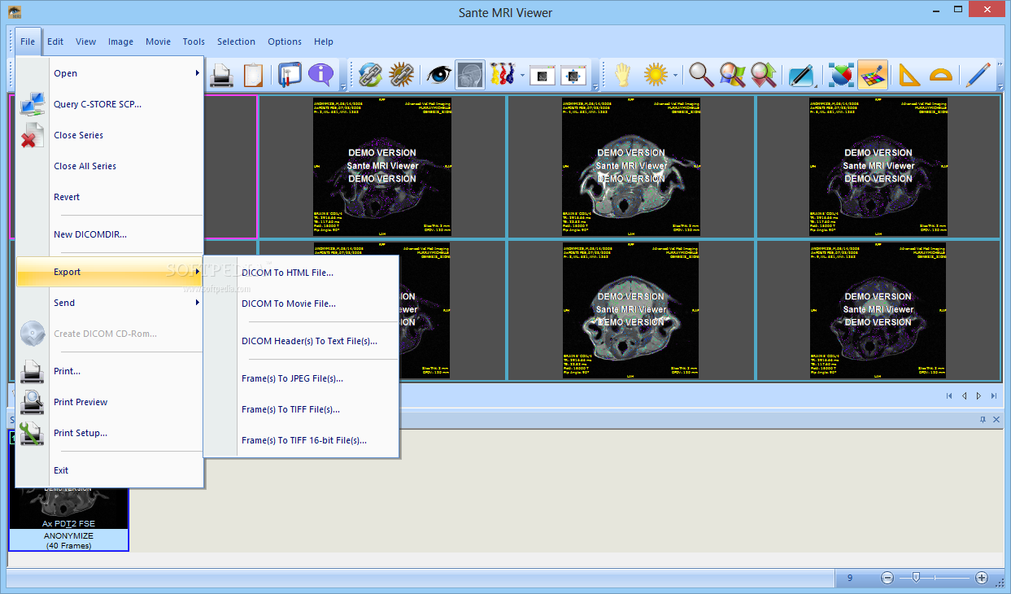Screen dimensions: 1011x594
Task: Click the fit image window icon with arrows
Action: [x=573, y=75]
